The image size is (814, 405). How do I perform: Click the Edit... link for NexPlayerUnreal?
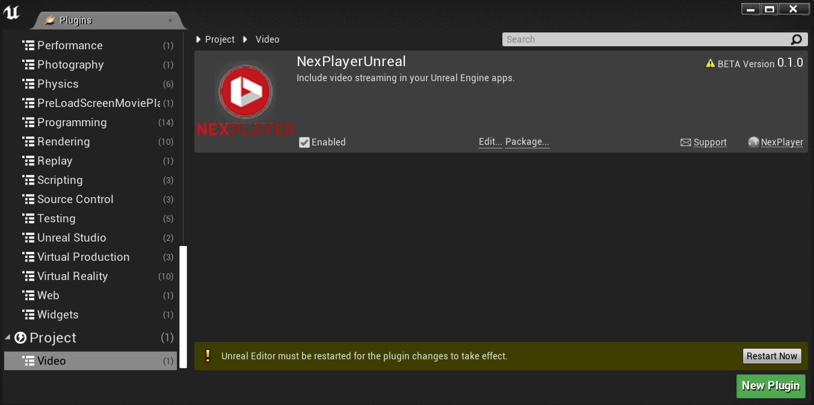point(490,142)
